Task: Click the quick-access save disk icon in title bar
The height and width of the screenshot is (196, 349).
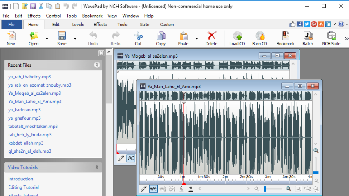Action: (33, 6)
